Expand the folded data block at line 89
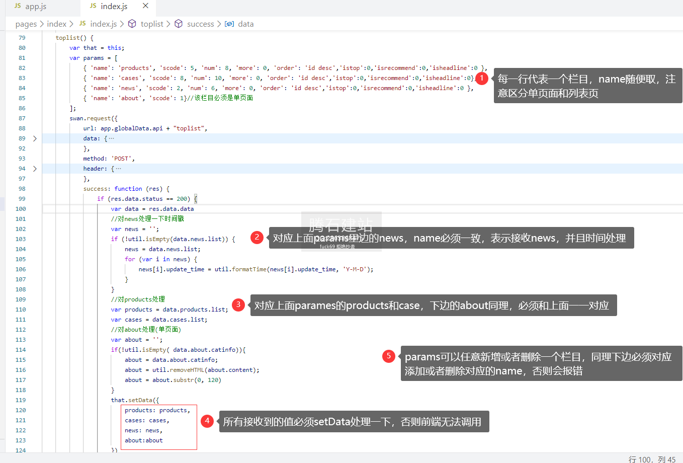Viewport: 683px width, 463px height. pyautogui.click(x=35, y=138)
